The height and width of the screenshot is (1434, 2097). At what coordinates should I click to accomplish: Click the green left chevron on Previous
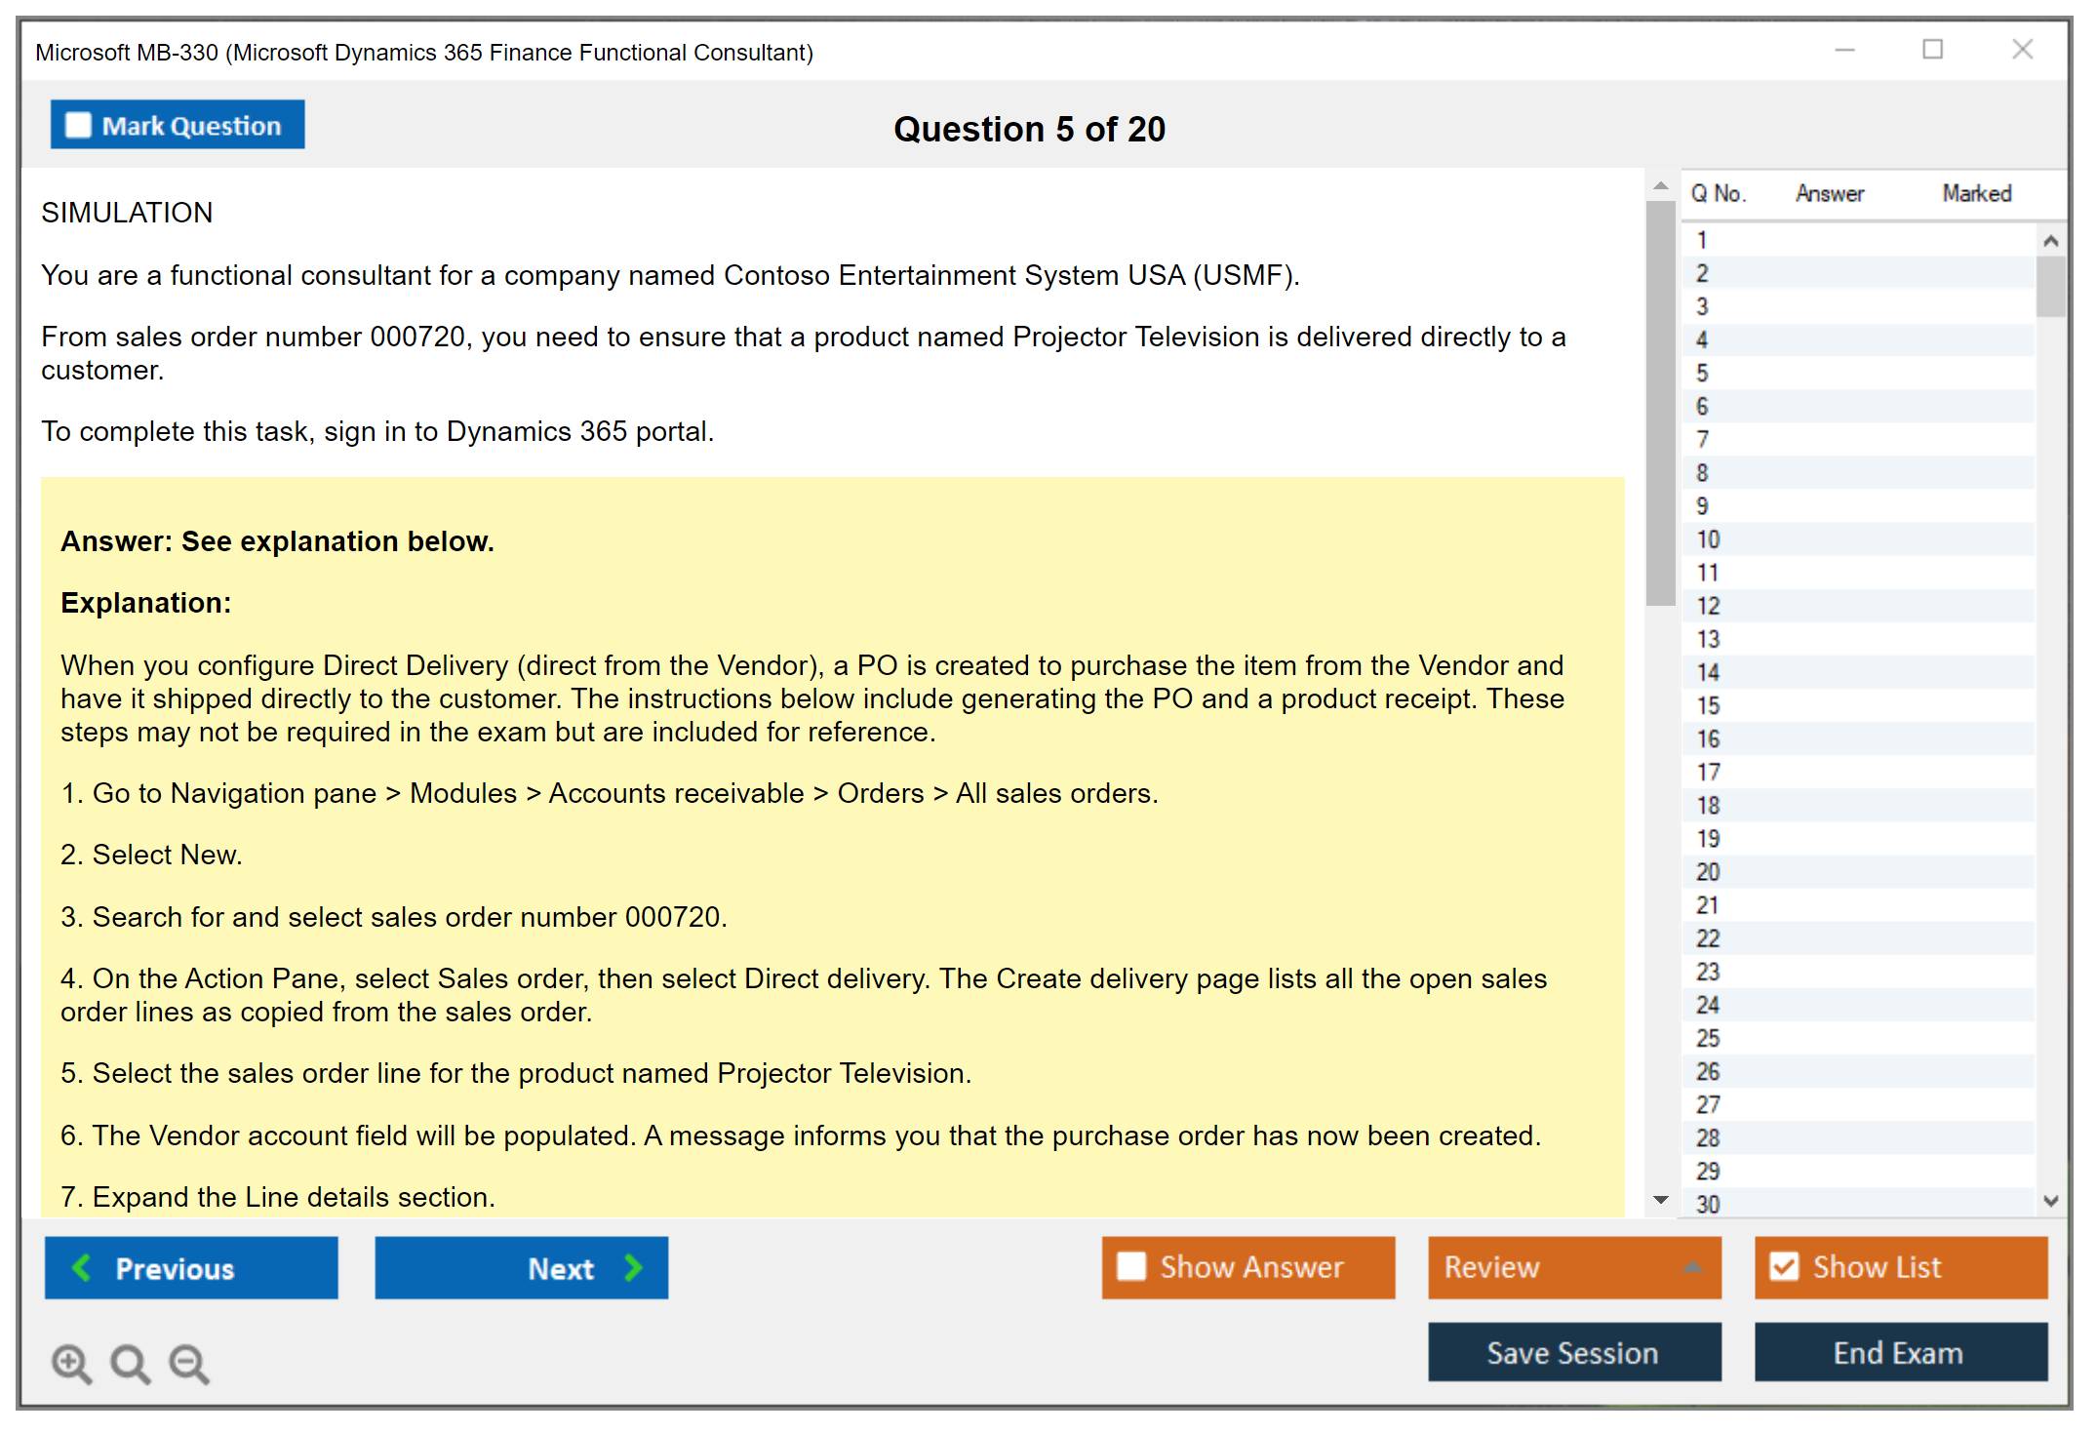click(82, 1267)
